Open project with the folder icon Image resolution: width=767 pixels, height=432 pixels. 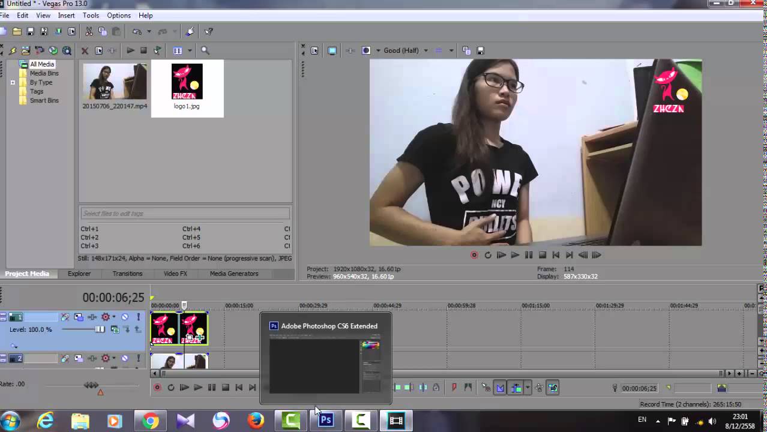[17, 32]
